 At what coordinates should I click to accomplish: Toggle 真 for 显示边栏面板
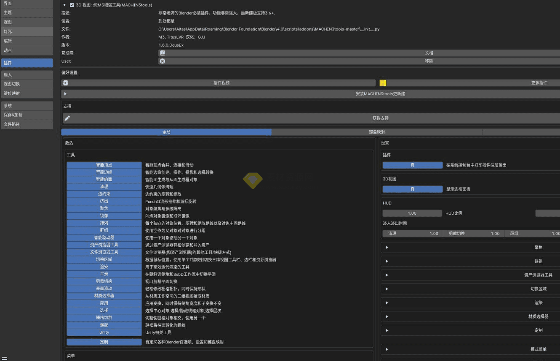(412, 189)
